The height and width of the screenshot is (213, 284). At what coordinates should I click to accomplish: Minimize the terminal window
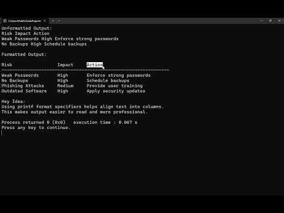[262, 21]
